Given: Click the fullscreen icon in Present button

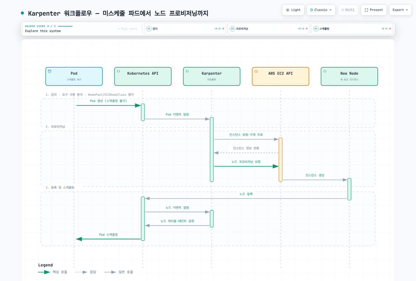Looking at the screenshot, I should pos(366,10).
